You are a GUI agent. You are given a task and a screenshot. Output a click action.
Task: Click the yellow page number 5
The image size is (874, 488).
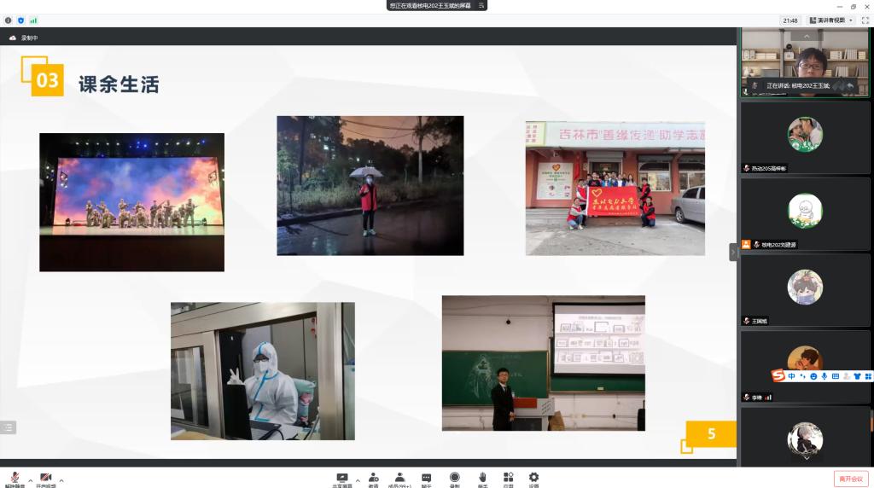pyautogui.click(x=711, y=434)
